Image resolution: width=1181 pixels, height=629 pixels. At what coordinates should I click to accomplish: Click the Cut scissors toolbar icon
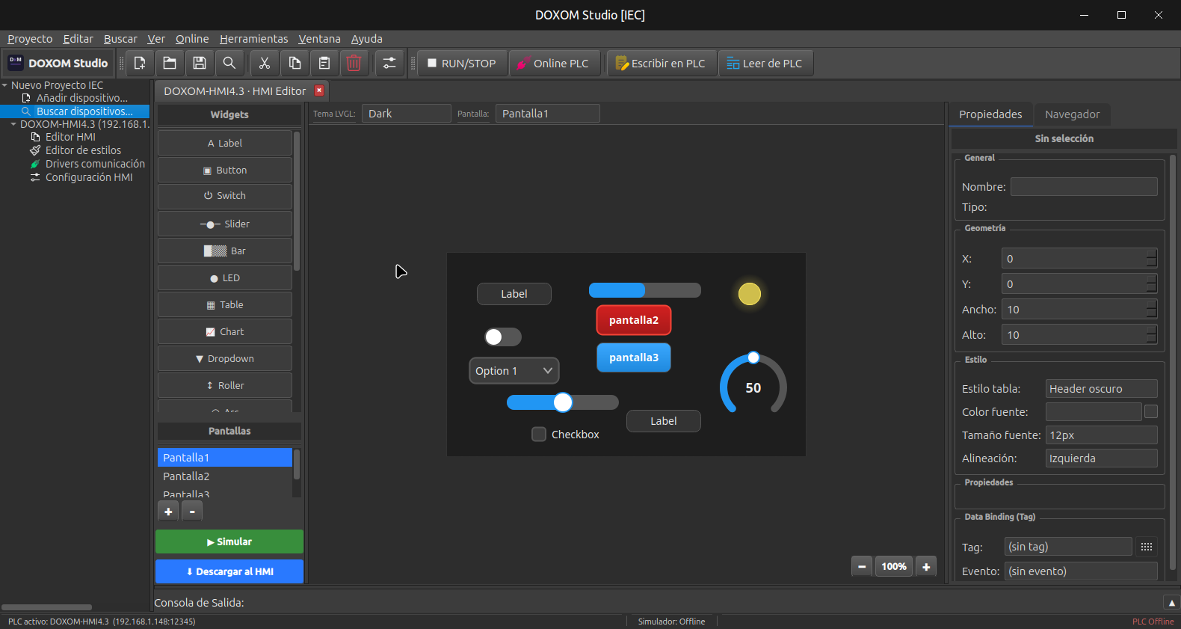265,64
